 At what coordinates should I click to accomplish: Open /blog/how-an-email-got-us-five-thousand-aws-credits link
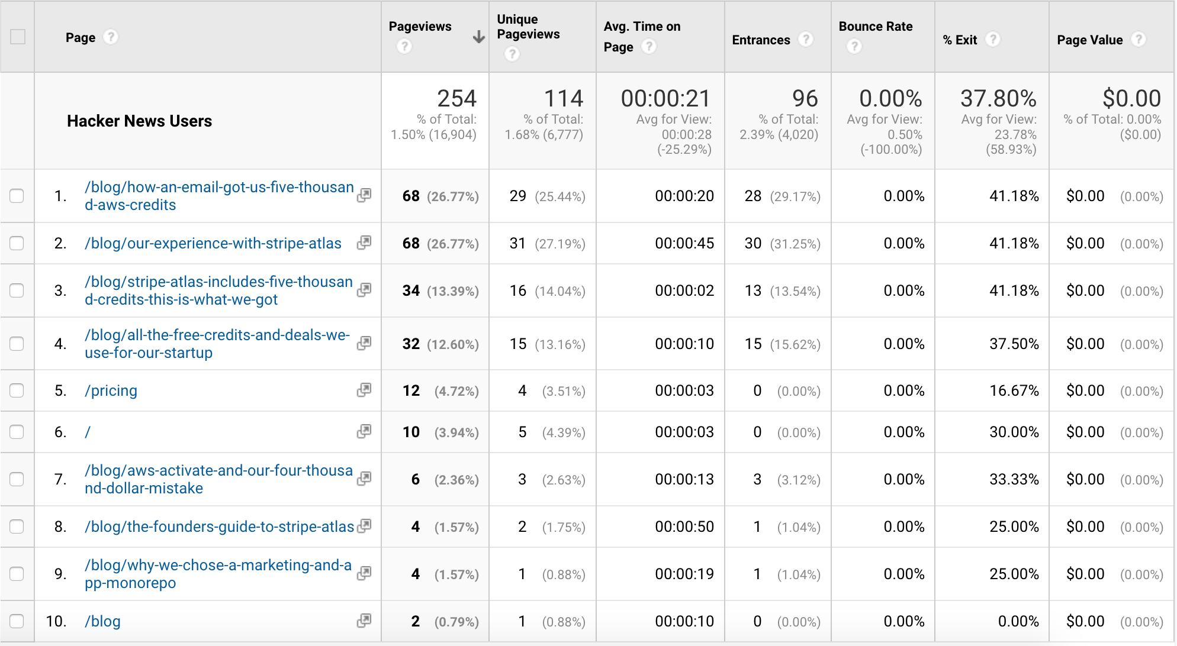pyautogui.click(x=219, y=196)
